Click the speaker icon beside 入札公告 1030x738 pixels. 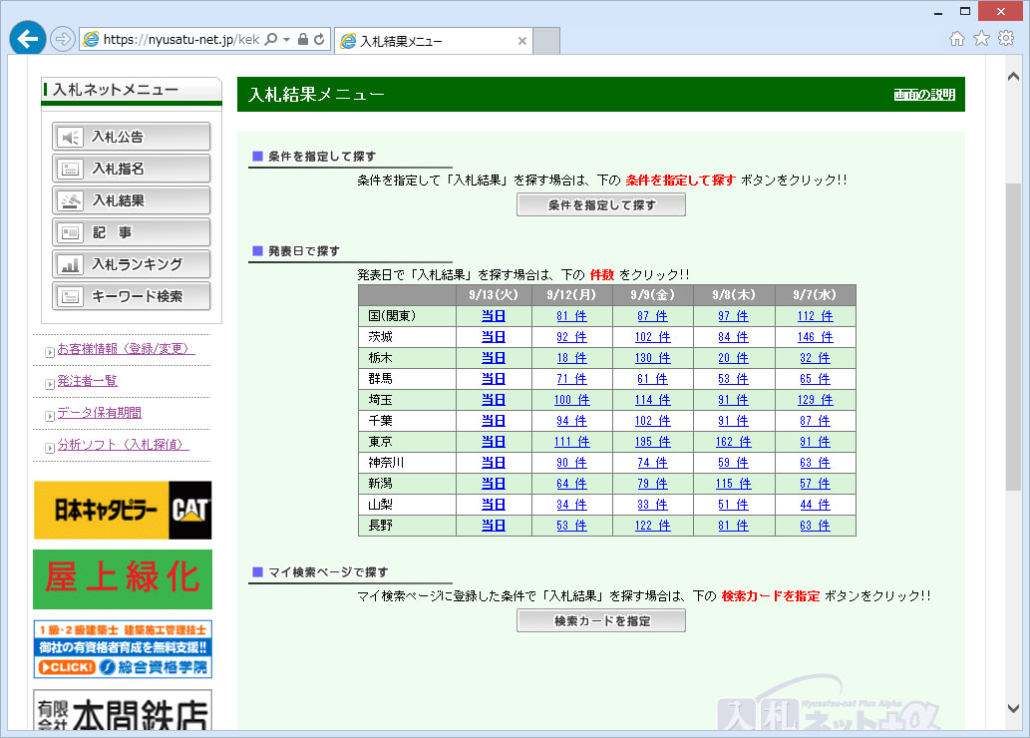pyautogui.click(x=70, y=138)
